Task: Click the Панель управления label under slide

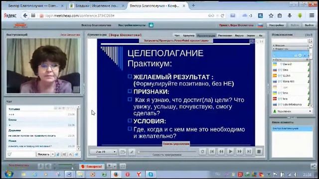Action: pyautogui.click(x=176, y=144)
